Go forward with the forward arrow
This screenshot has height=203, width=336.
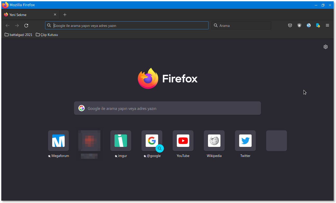tap(17, 25)
